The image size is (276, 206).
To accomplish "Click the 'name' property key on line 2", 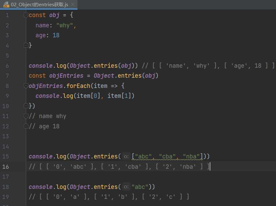I will point(42,25).
